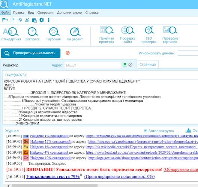
Task: Paste text using the clipboard icon
Action: (34, 20)
